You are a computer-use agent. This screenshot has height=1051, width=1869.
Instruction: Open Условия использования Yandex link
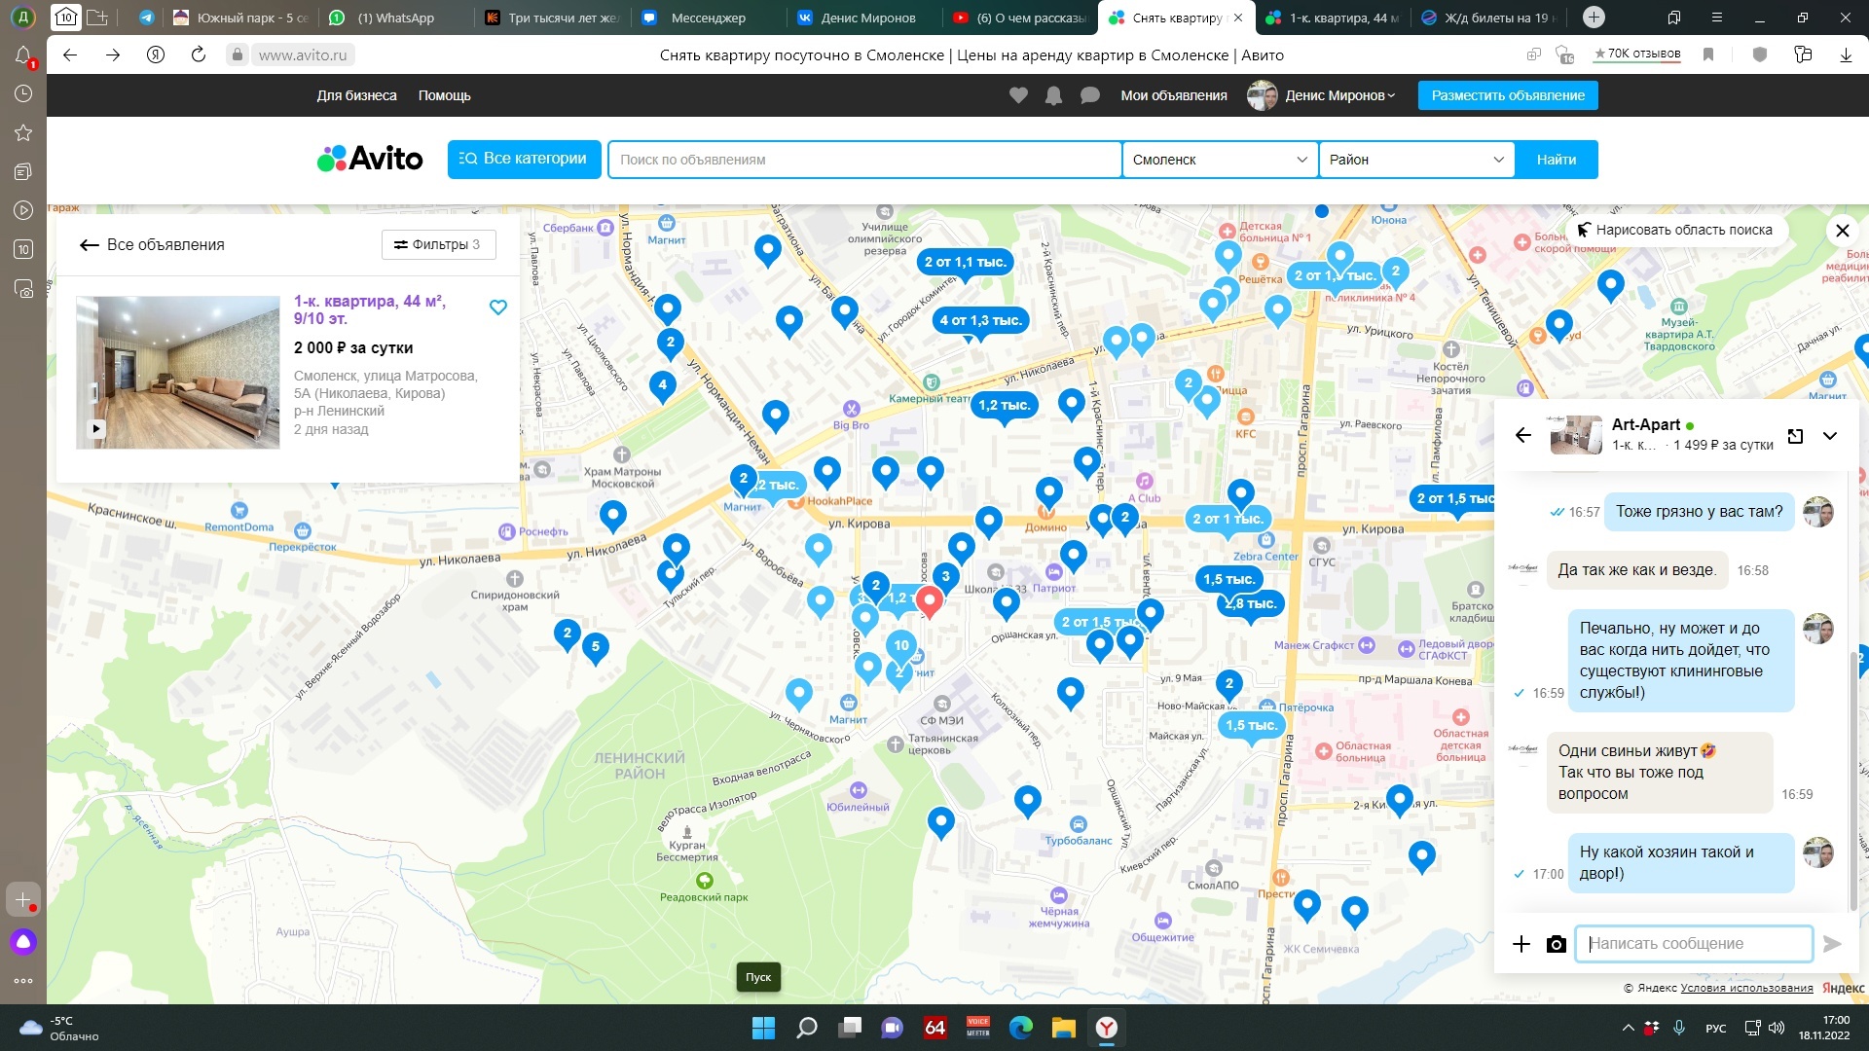1746,988
